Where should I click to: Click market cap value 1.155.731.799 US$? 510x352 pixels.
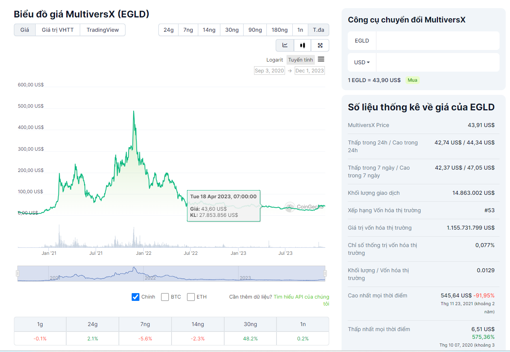click(471, 228)
